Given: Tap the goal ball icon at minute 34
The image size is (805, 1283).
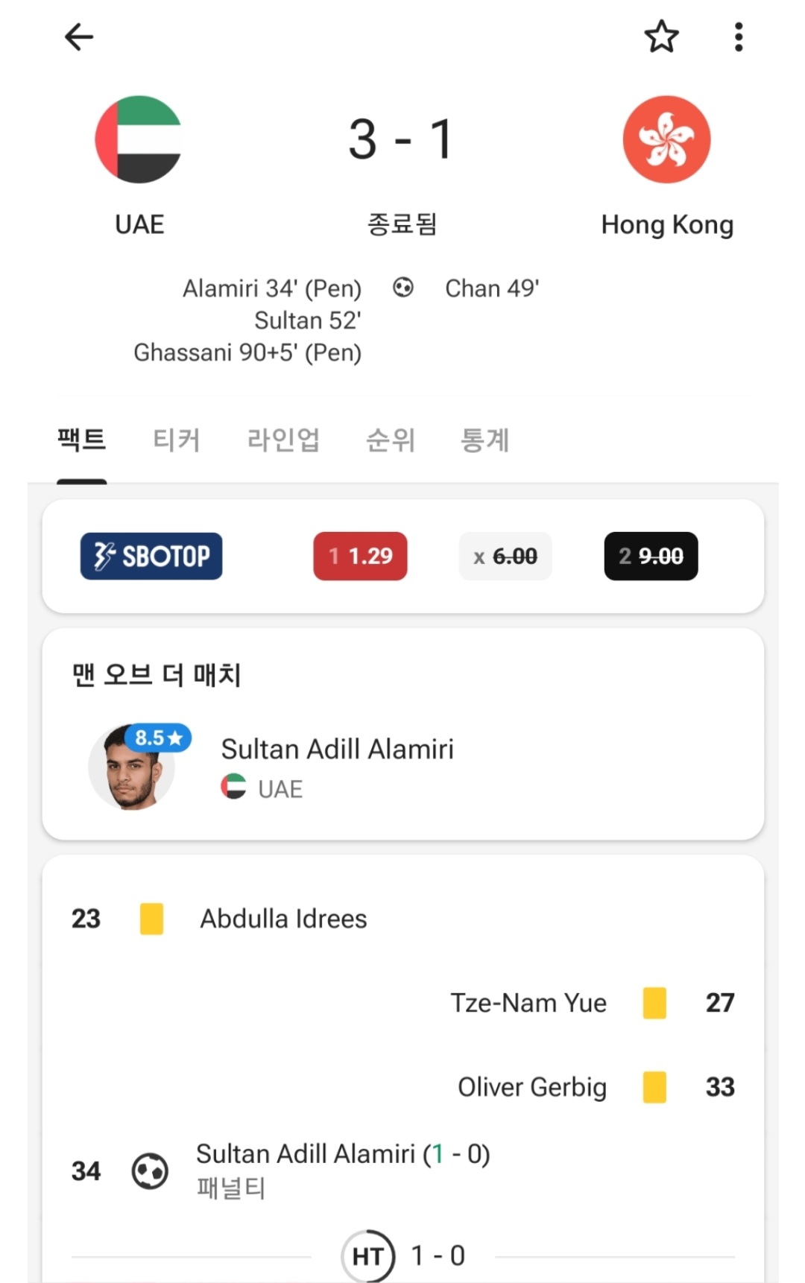Looking at the screenshot, I should 150,1170.
